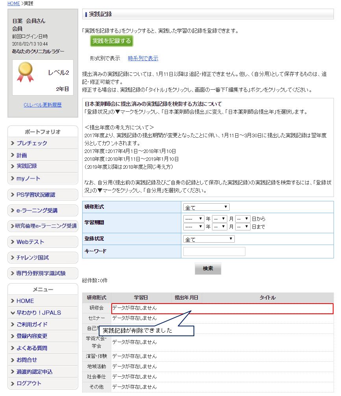Image resolution: width=341 pixels, height=396 pixels.
Task: Open the end day dropdown beside 日まで
Action: 243,227
